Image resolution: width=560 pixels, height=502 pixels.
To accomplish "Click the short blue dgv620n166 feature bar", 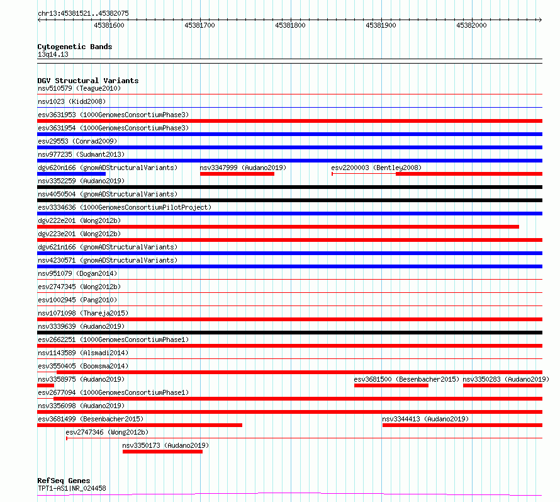I will [72, 174].
